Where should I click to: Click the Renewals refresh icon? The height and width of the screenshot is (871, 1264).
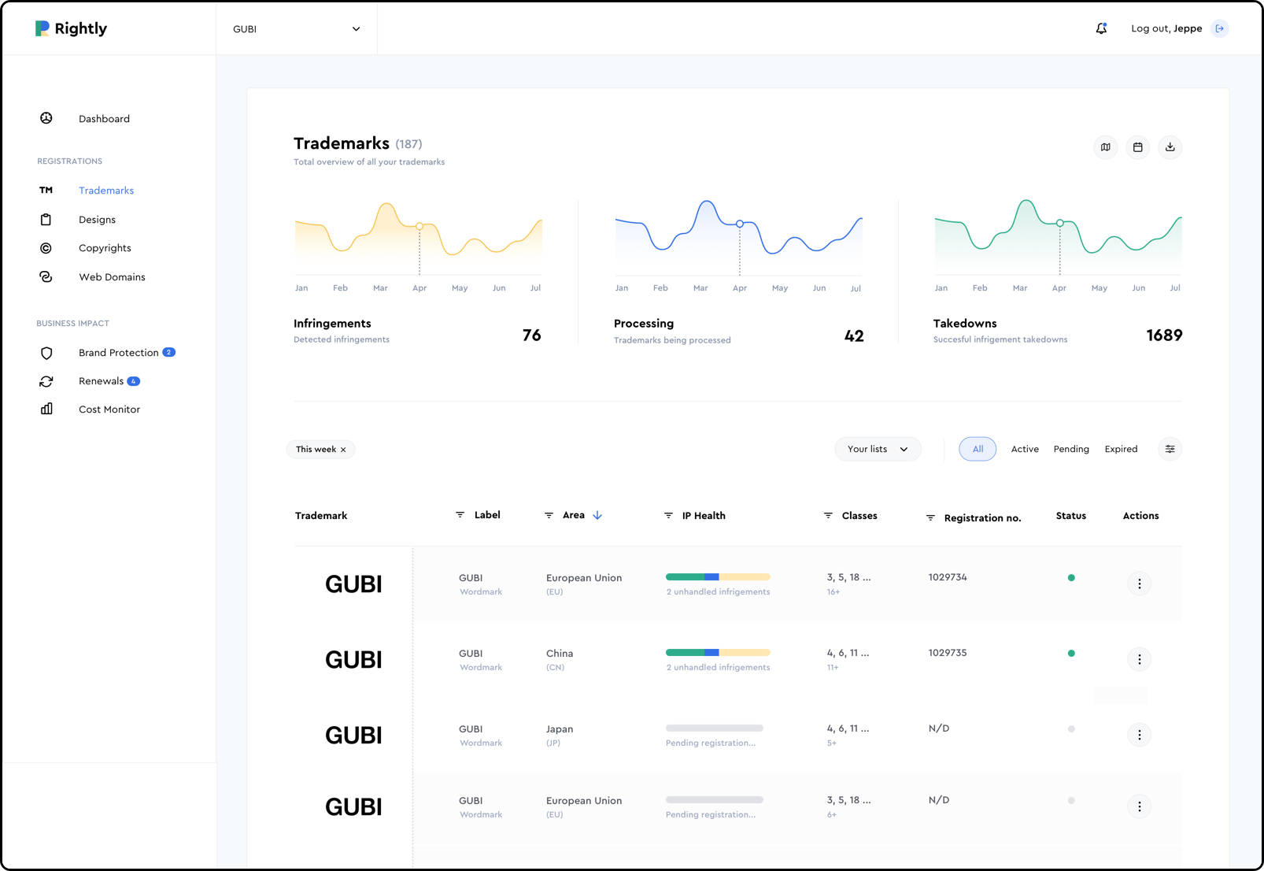[46, 381]
